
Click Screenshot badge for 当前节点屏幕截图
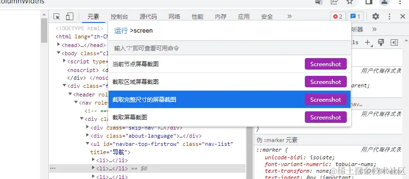tap(326, 64)
